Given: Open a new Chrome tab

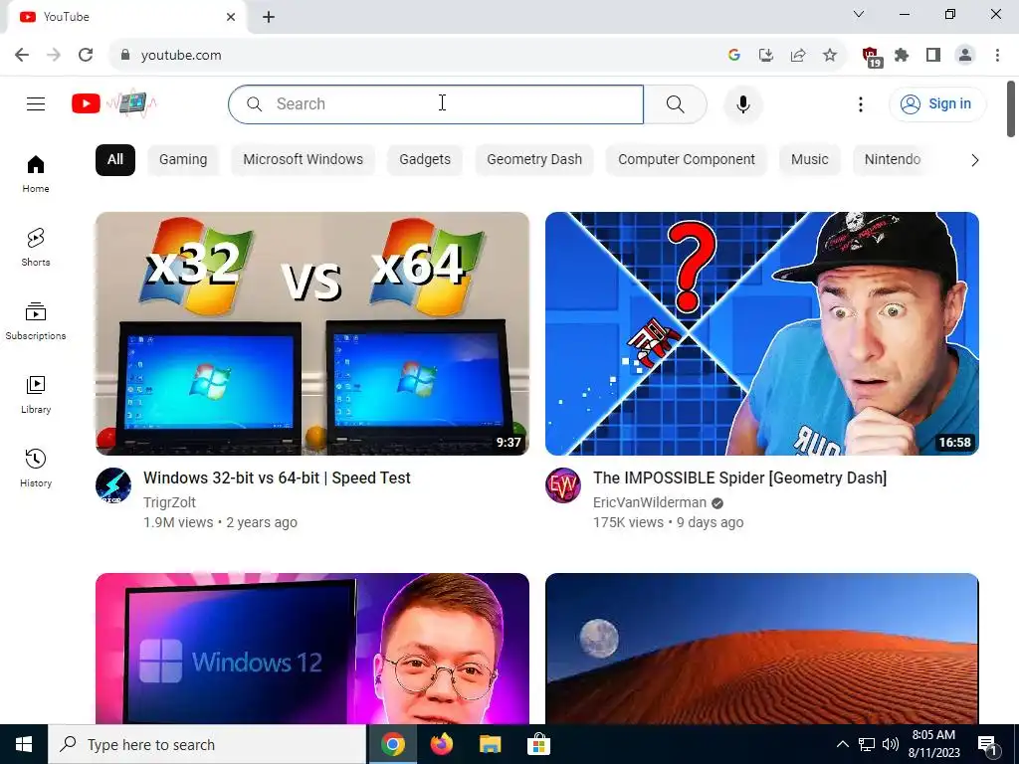Looking at the screenshot, I should coord(269,17).
